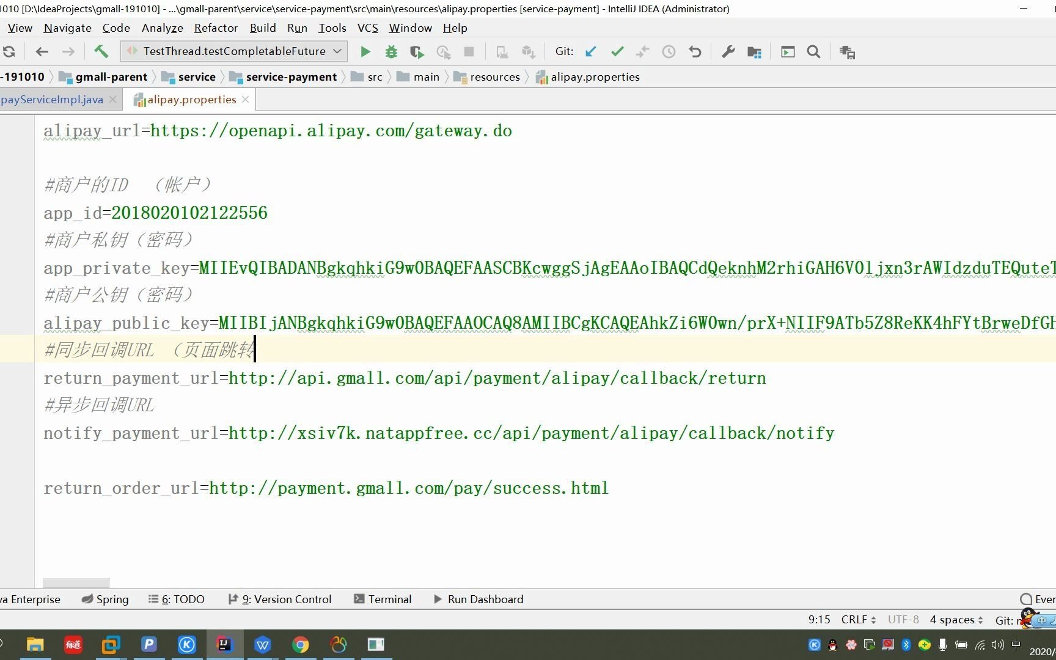Screen dimensions: 1056x660
Task: Open the Tools menu
Action: point(332,28)
